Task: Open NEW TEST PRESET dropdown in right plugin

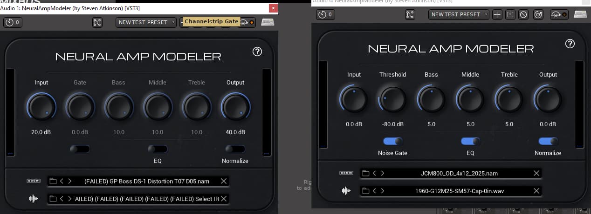Action: (x=459, y=14)
